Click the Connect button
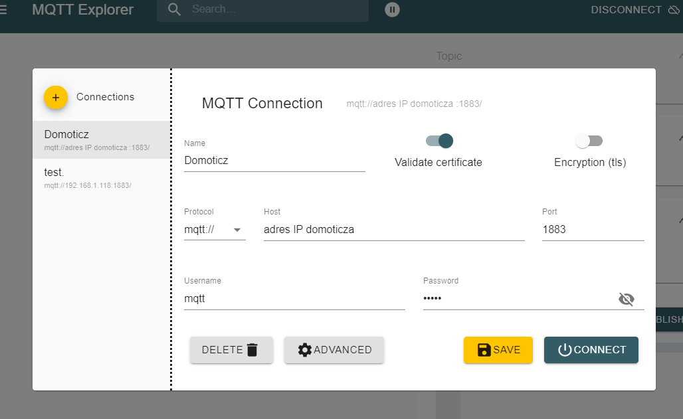This screenshot has width=683, height=419. [x=591, y=350]
